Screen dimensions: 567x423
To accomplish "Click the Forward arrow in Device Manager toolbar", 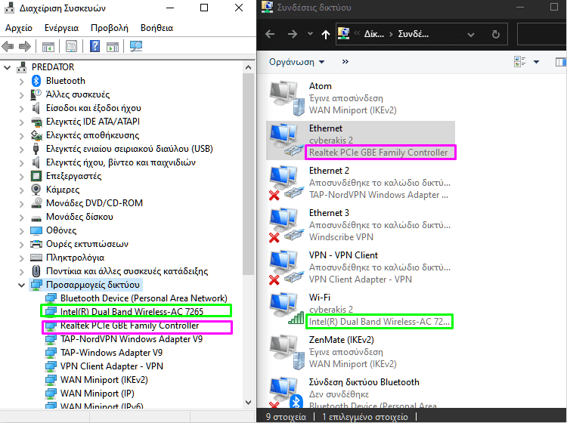I will 25,46.
